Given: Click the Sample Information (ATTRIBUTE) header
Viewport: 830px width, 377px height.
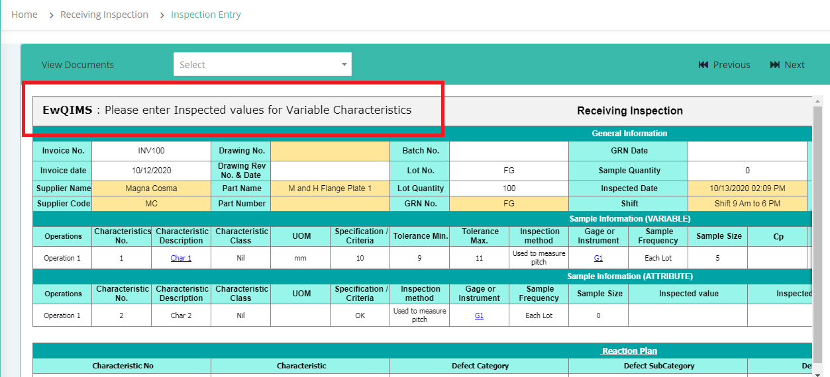Looking at the screenshot, I should 629,276.
